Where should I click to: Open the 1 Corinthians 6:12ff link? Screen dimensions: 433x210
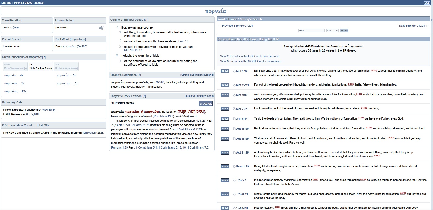point(188,129)
